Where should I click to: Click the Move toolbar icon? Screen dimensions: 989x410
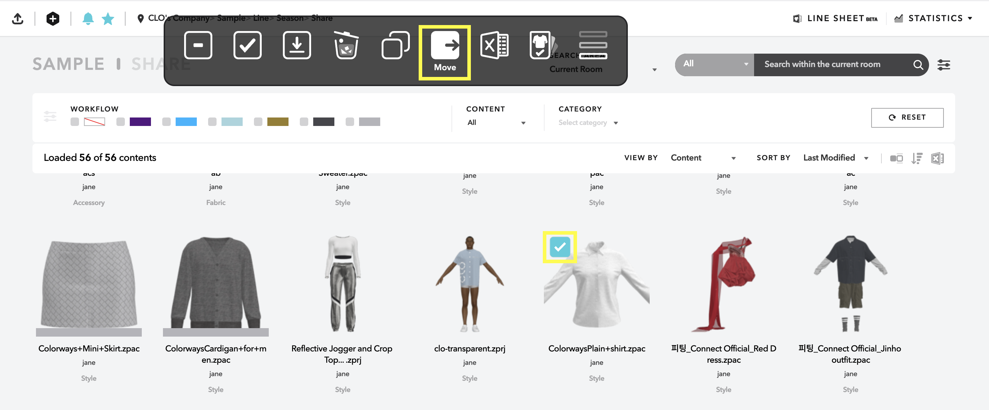coord(444,52)
